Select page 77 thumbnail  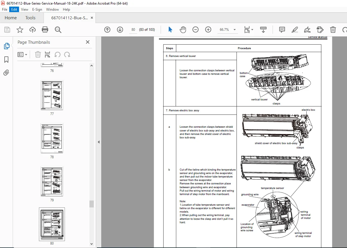coord(52,95)
